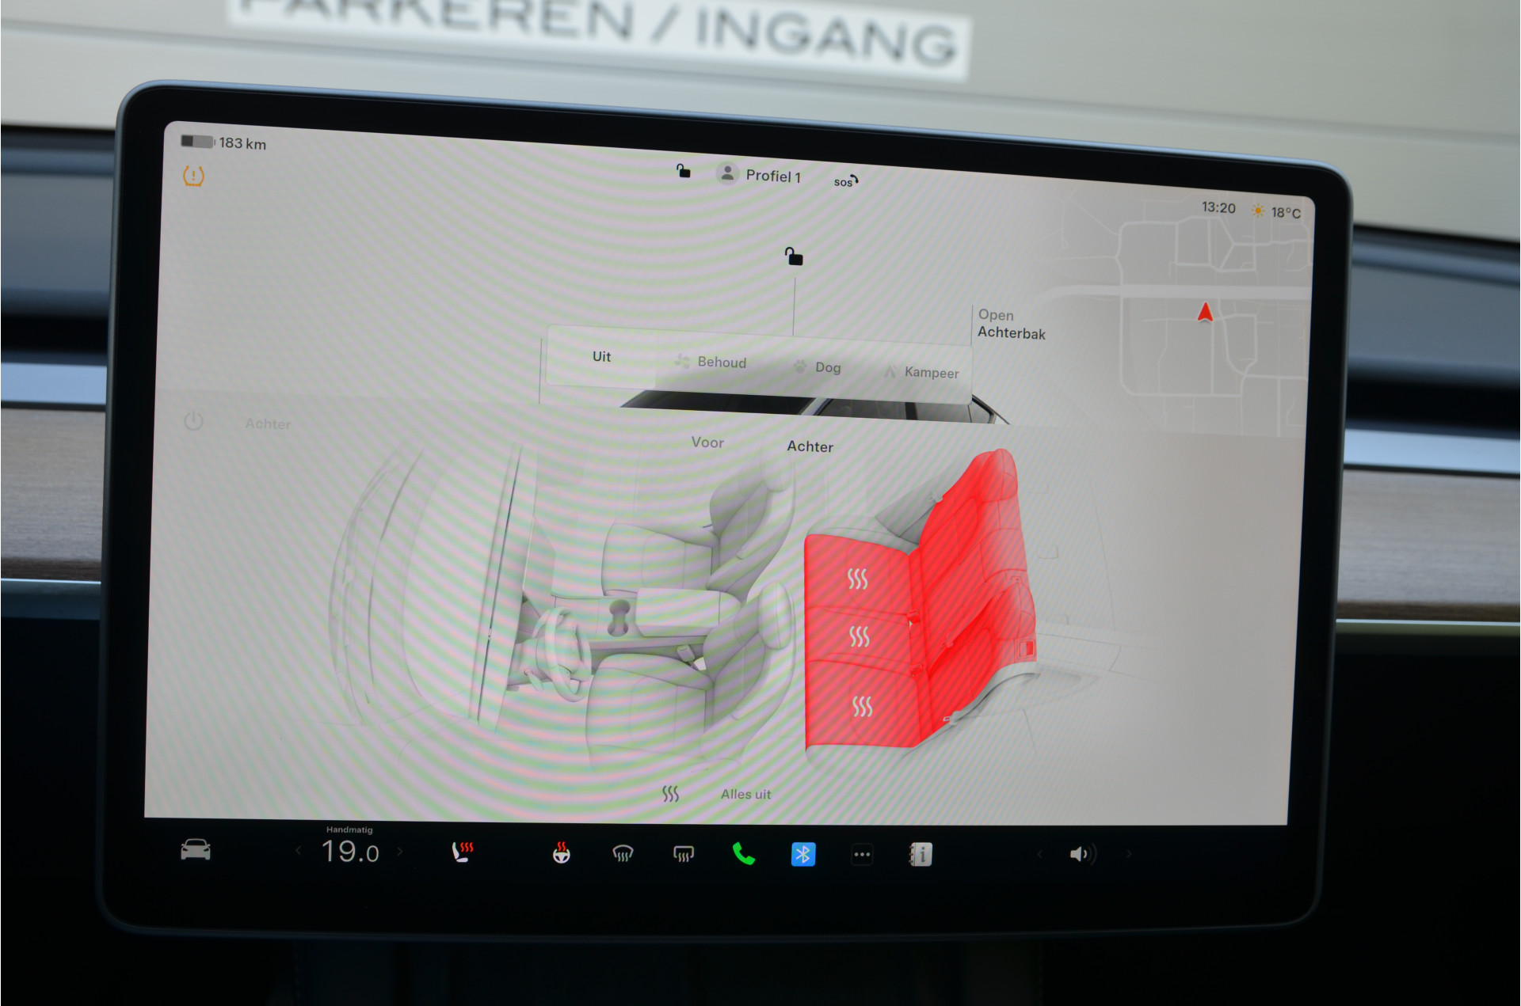Increase temperature with right chevron
The width and height of the screenshot is (1521, 1006).
point(400,852)
